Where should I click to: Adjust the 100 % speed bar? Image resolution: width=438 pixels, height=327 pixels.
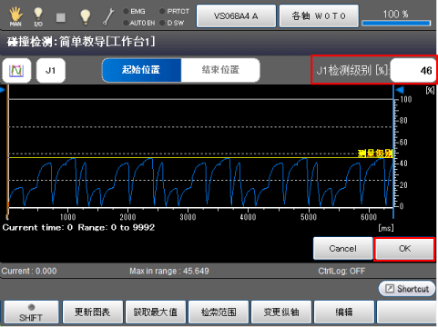click(396, 23)
